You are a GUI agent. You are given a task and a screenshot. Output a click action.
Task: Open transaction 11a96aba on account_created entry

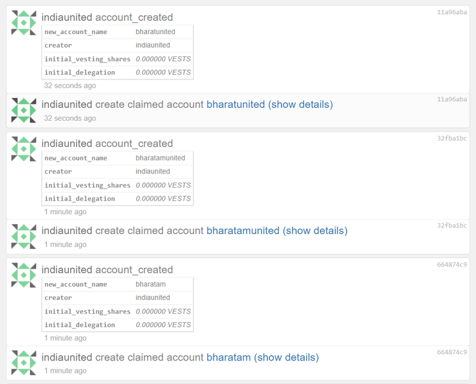[452, 12]
